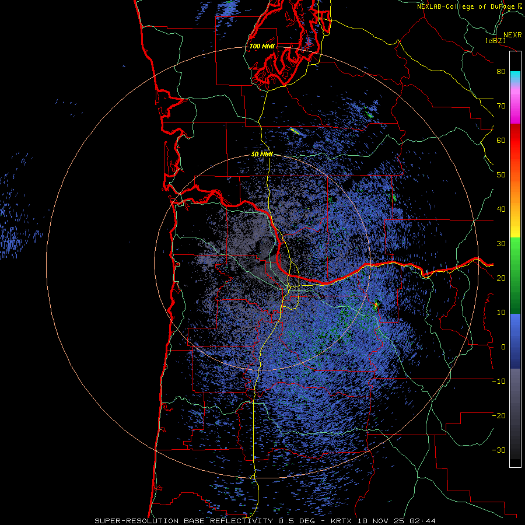Click the blue segment of the reflectivity color bar
The width and height of the screenshot is (525, 525).
click(515, 341)
